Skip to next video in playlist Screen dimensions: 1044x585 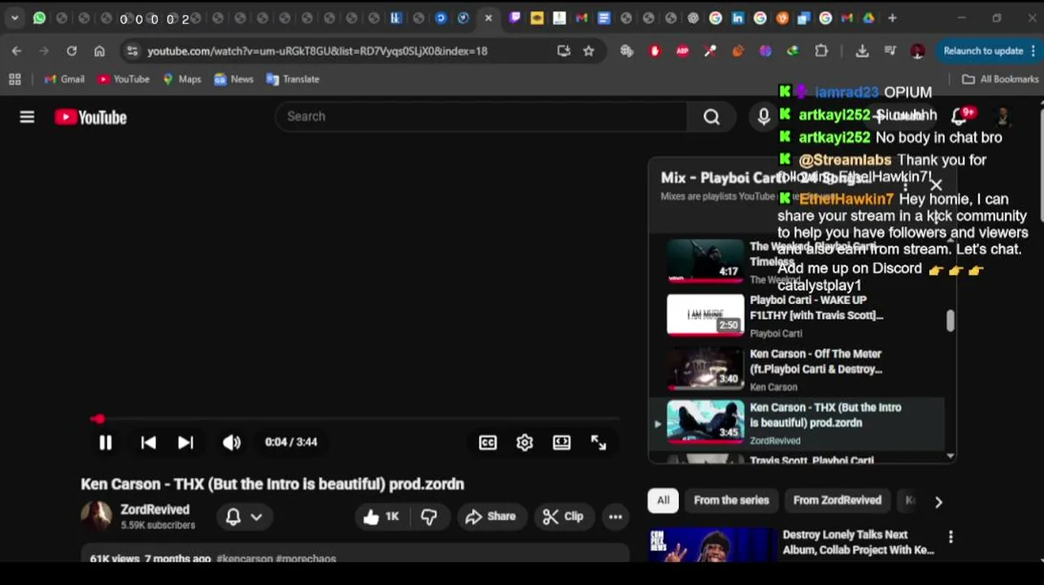pyautogui.click(x=185, y=443)
